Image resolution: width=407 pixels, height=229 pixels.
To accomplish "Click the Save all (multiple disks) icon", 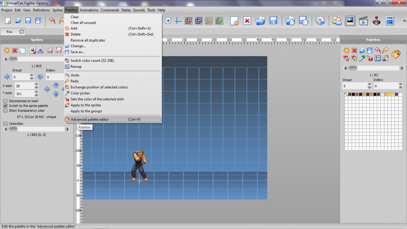I will [x=38, y=21].
